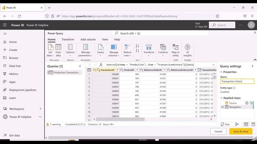Viewport: 257px width, 144px height.
Task: Select the Source applied step
Action: coord(233,103)
